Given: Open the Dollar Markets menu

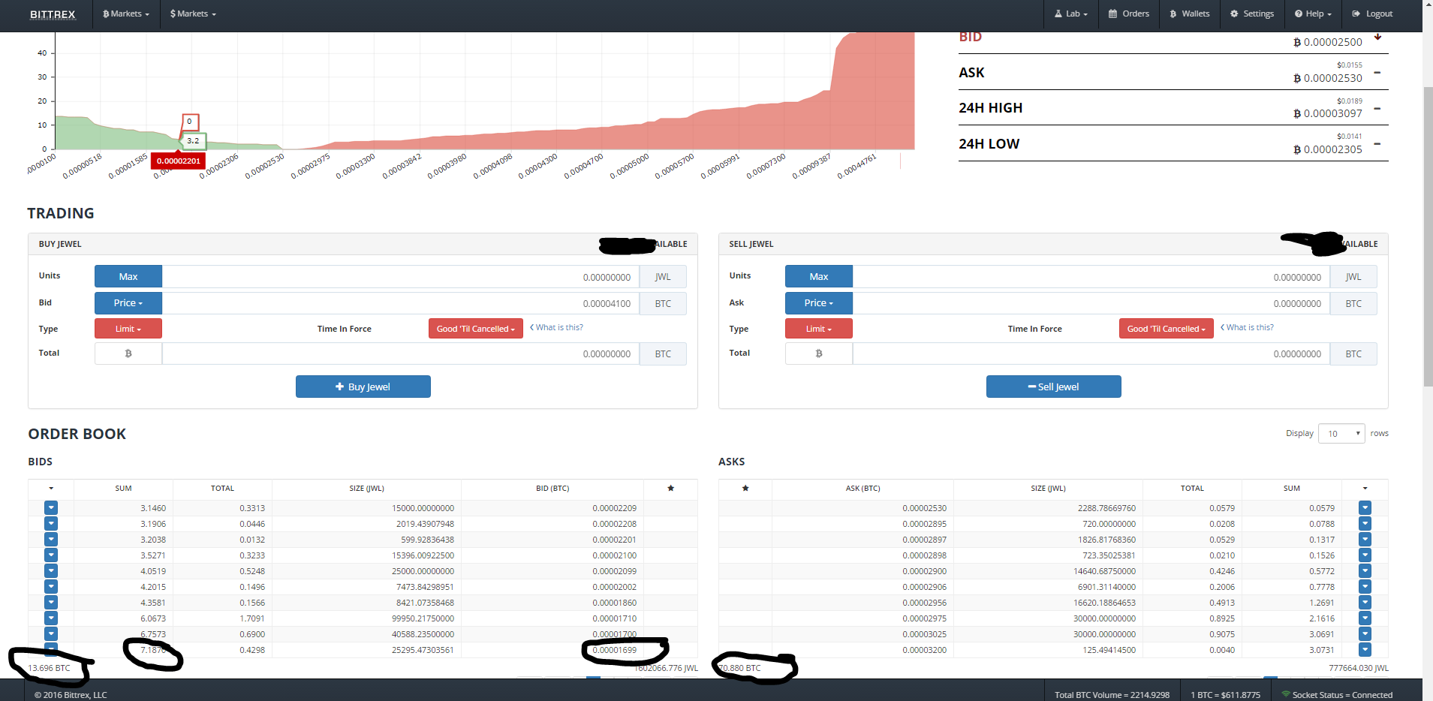Looking at the screenshot, I should pyautogui.click(x=193, y=14).
